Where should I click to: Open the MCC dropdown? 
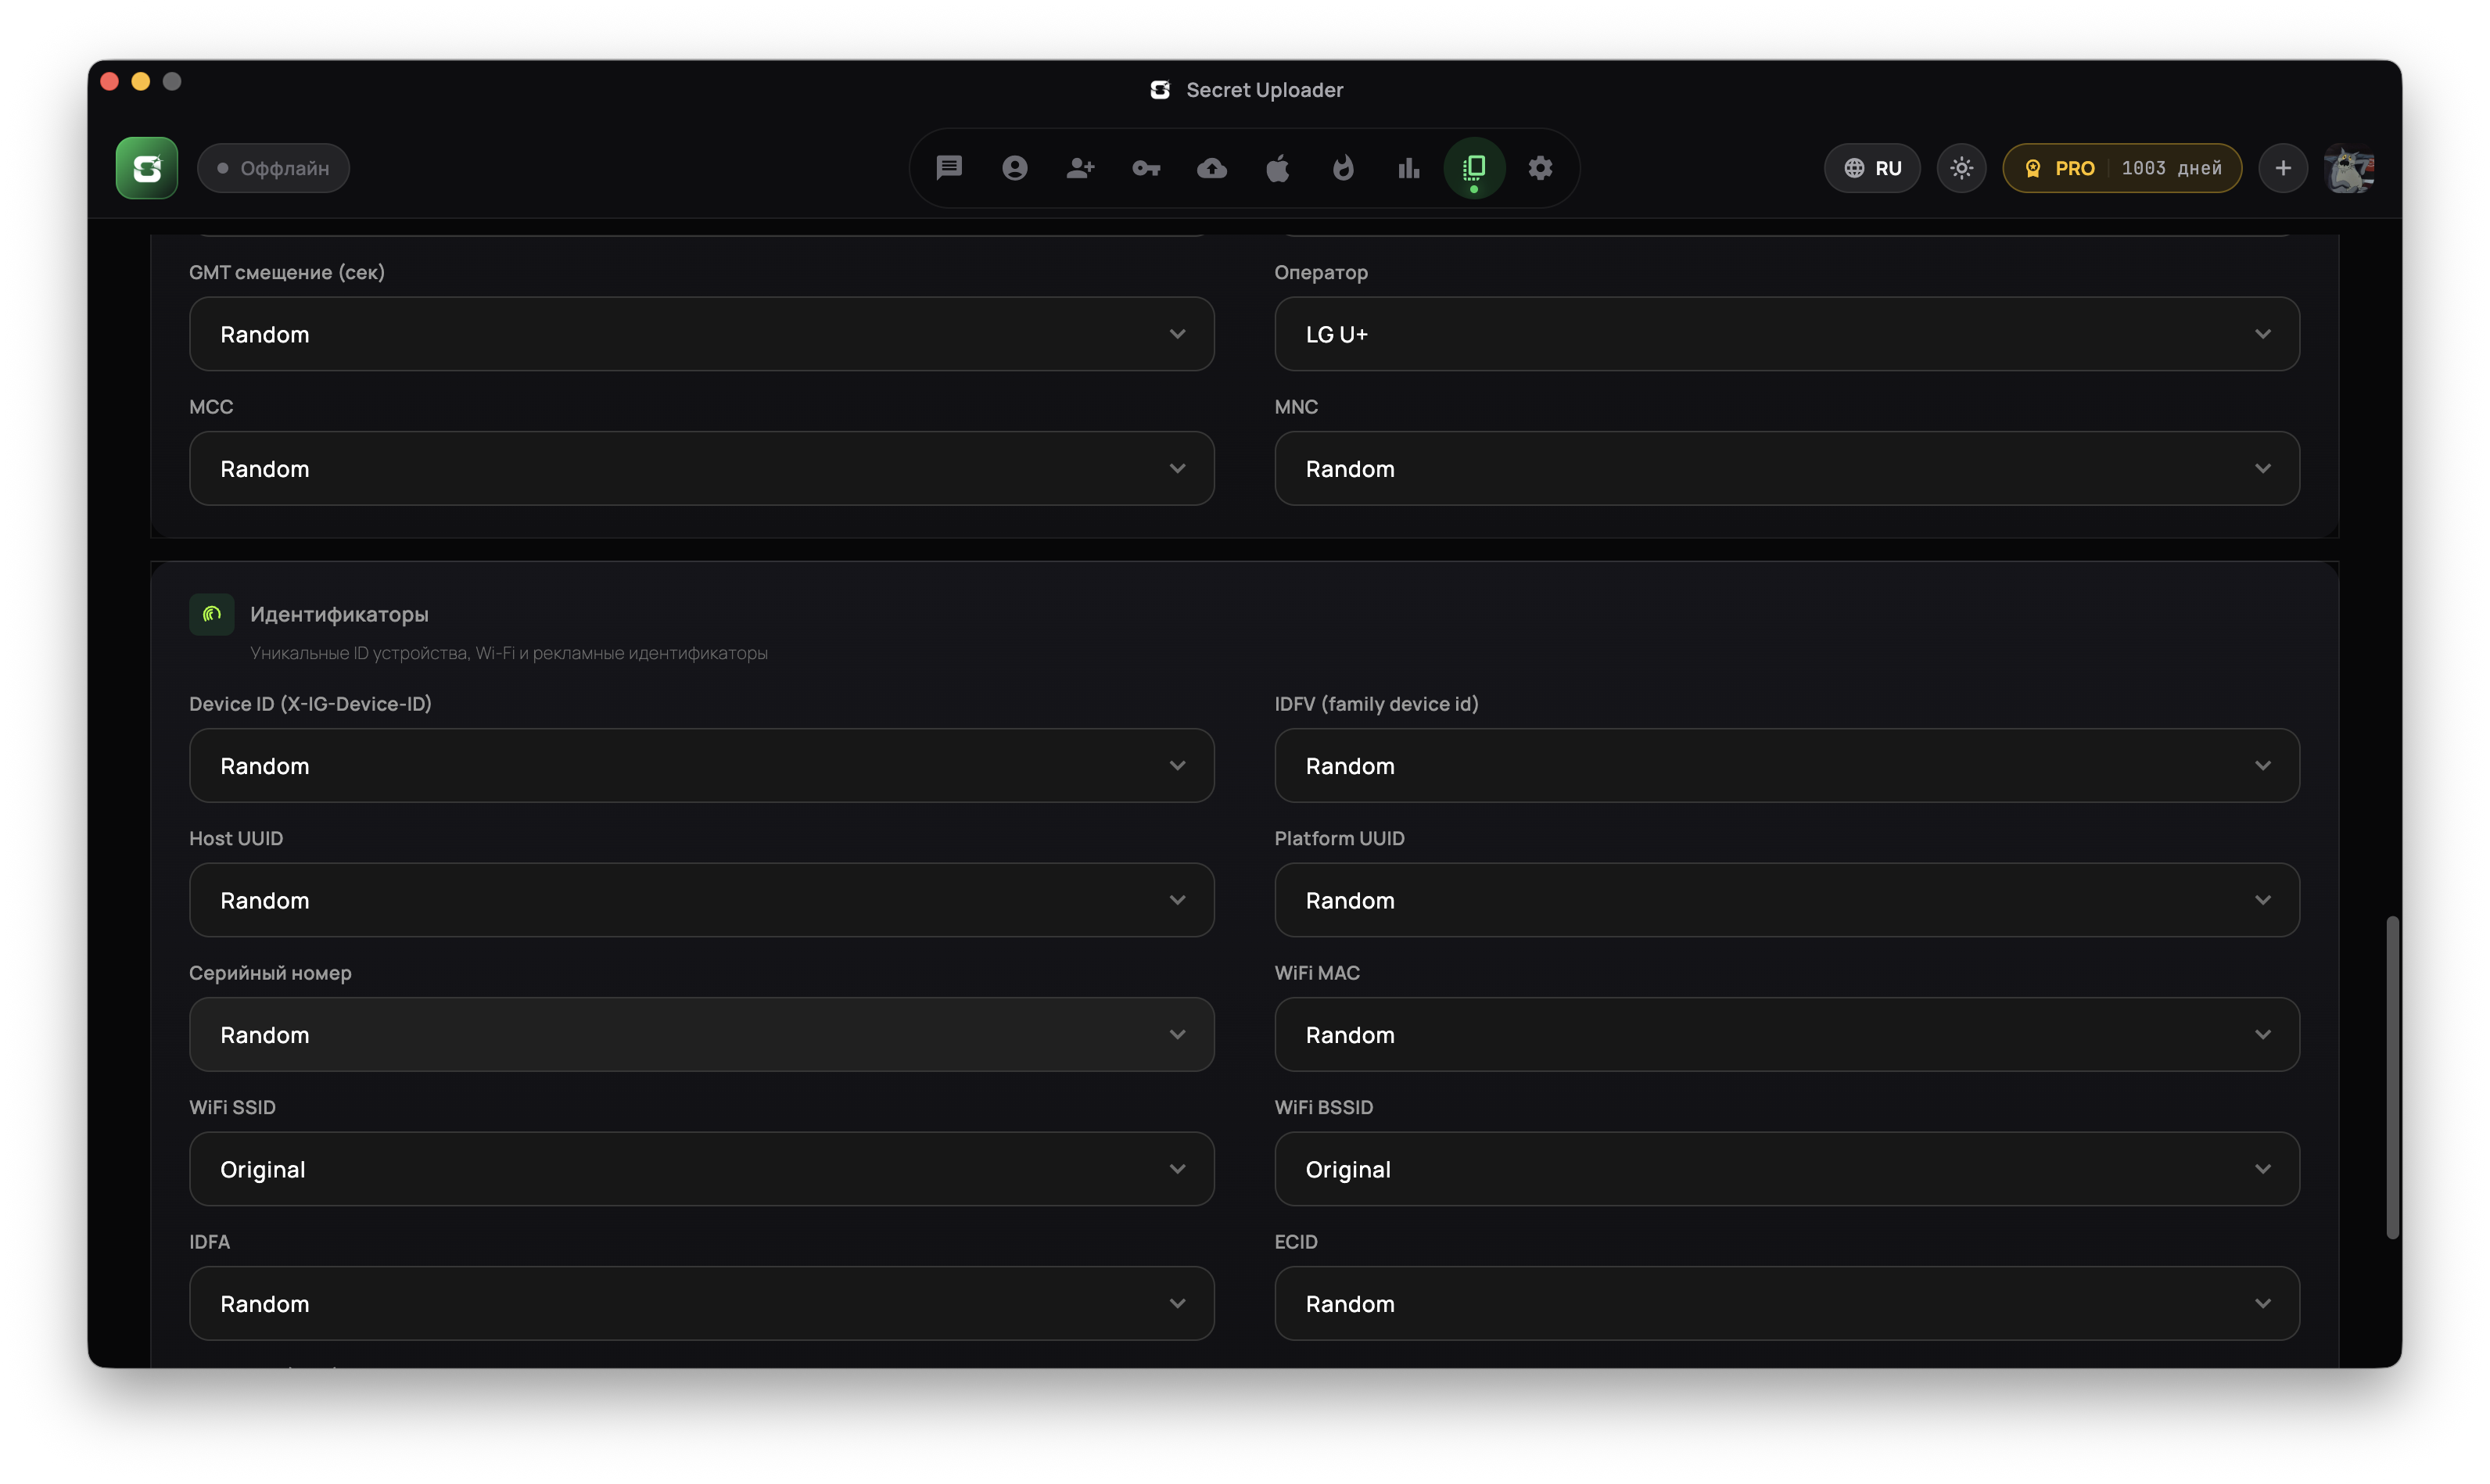click(x=702, y=468)
